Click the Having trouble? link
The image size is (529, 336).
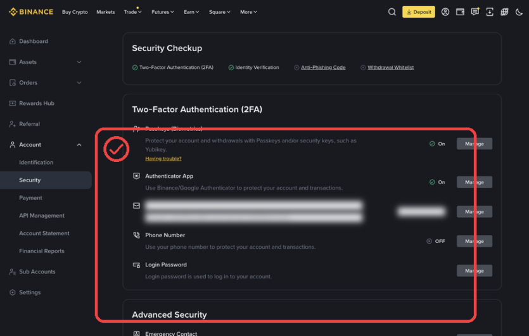coord(163,158)
